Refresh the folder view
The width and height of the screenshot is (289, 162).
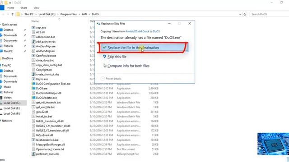tap(245, 14)
